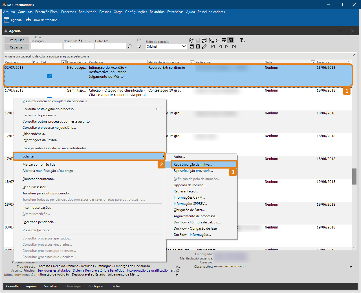The image size is (361, 293).
Task: Click the rightmost stacked-lines toolbar icon
Action: pyautogui.click(x=242, y=40)
